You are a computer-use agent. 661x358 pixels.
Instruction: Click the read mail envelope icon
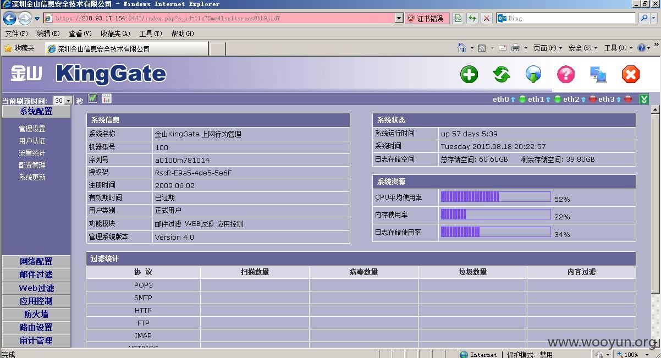pyautogui.click(x=503, y=48)
